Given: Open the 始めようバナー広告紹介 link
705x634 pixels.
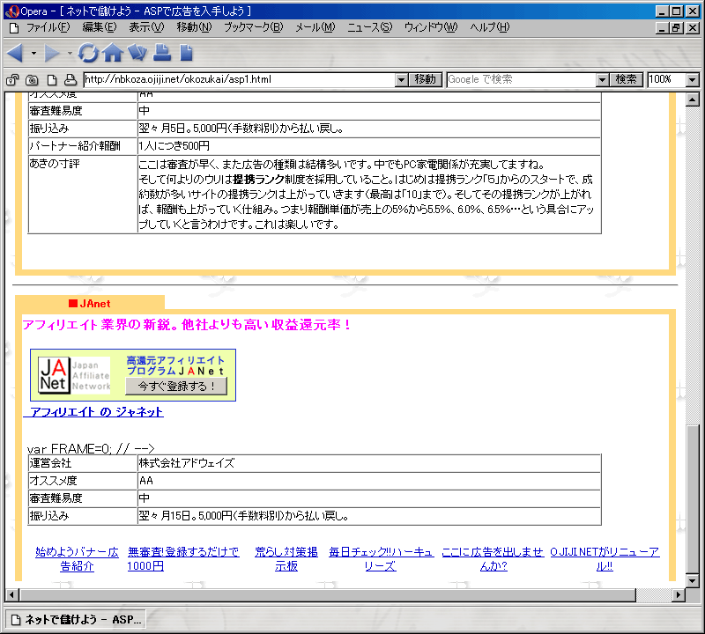Looking at the screenshot, I should (x=77, y=558).
